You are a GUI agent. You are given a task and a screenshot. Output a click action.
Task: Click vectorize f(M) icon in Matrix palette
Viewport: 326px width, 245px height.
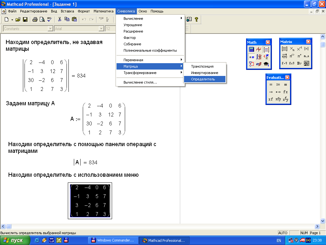285,56
